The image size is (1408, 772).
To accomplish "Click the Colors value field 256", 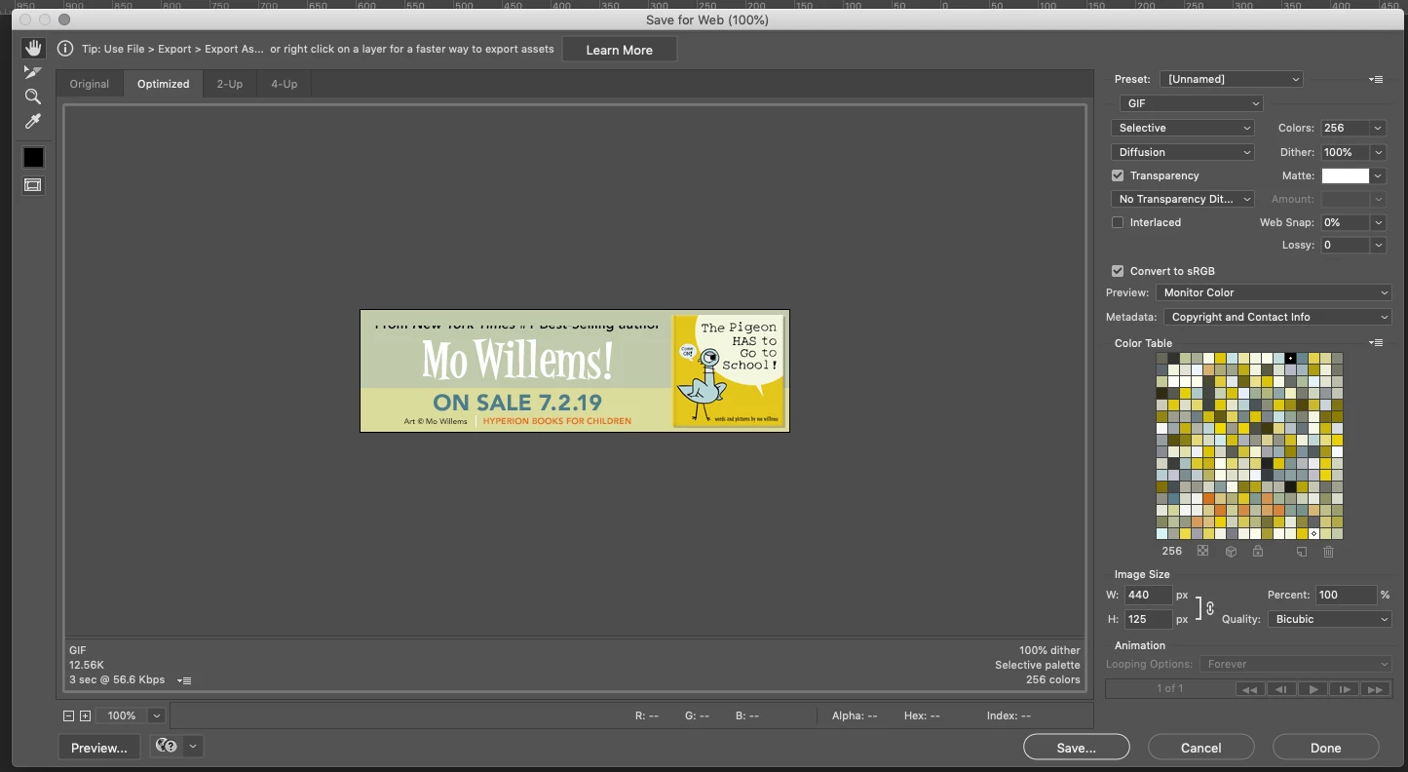I will [x=1346, y=128].
